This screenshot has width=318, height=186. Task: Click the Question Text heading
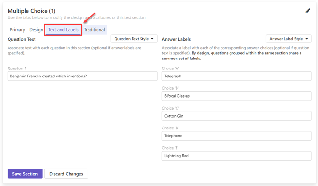21,39
